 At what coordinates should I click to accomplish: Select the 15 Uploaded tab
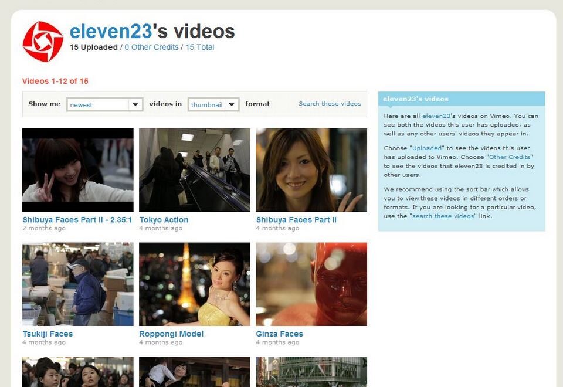click(94, 47)
